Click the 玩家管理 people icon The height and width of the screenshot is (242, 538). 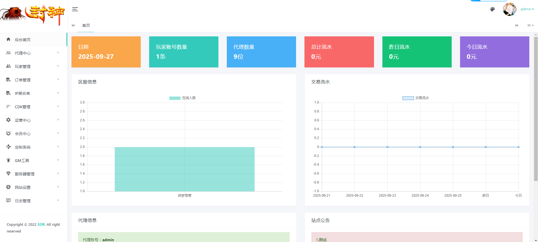point(8,66)
